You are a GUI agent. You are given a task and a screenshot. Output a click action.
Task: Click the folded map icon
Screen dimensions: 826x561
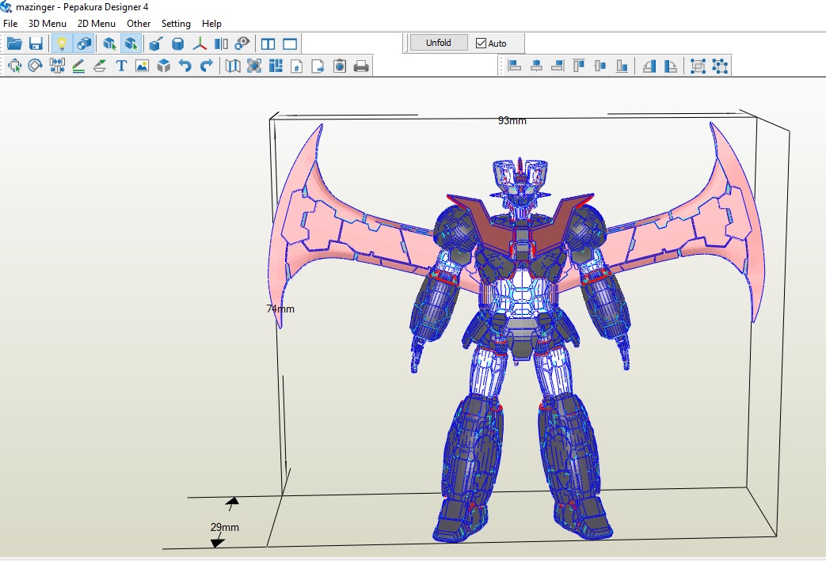[233, 66]
